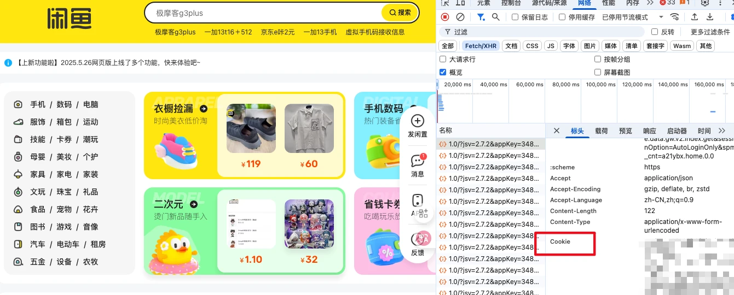Image resolution: width=734 pixels, height=295 pixels.
Task: Check the 反转 checkbox
Action: [x=655, y=32]
